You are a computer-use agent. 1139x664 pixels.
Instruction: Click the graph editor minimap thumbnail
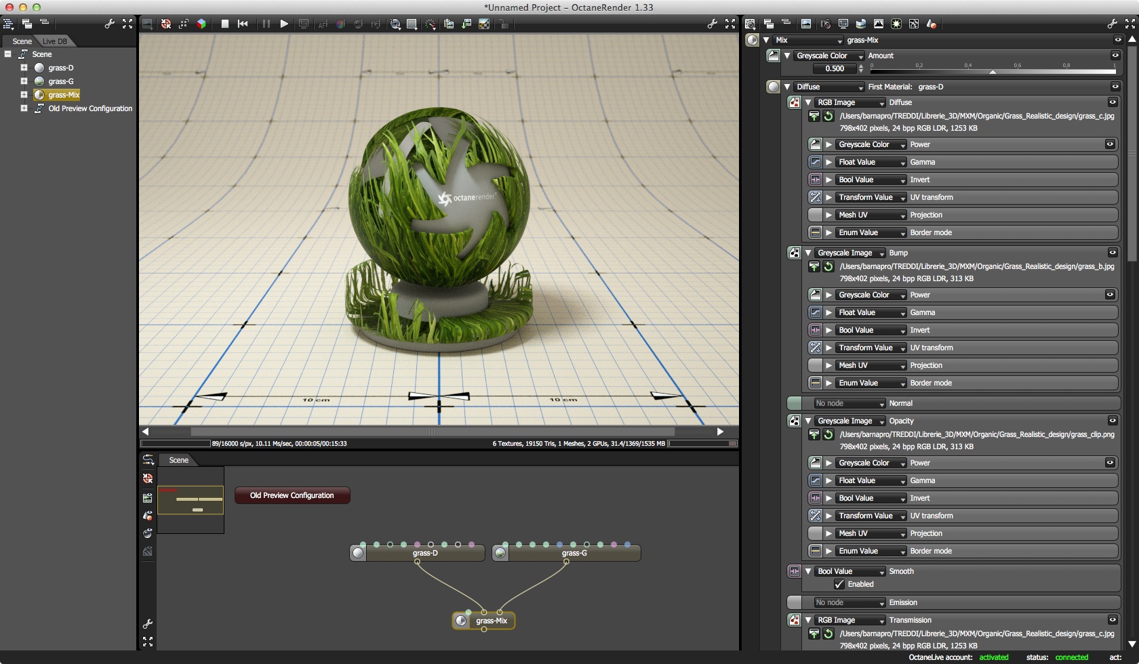tap(191, 500)
